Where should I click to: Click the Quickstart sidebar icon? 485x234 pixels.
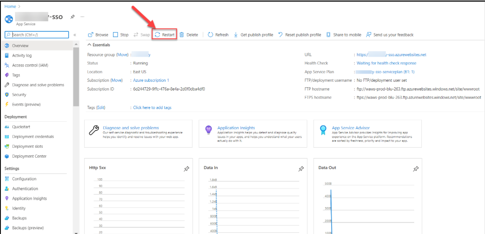[7, 127]
